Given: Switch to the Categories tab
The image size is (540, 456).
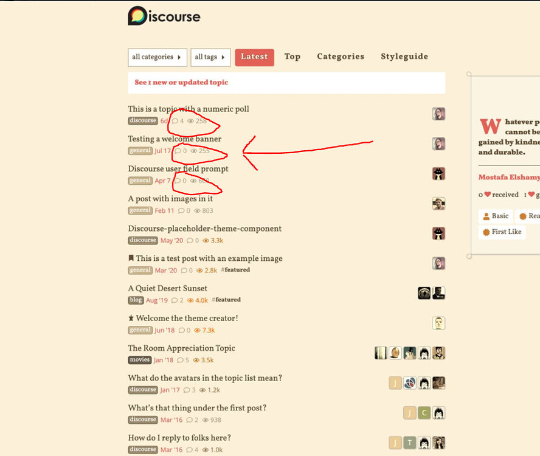Looking at the screenshot, I should (341, 57).
